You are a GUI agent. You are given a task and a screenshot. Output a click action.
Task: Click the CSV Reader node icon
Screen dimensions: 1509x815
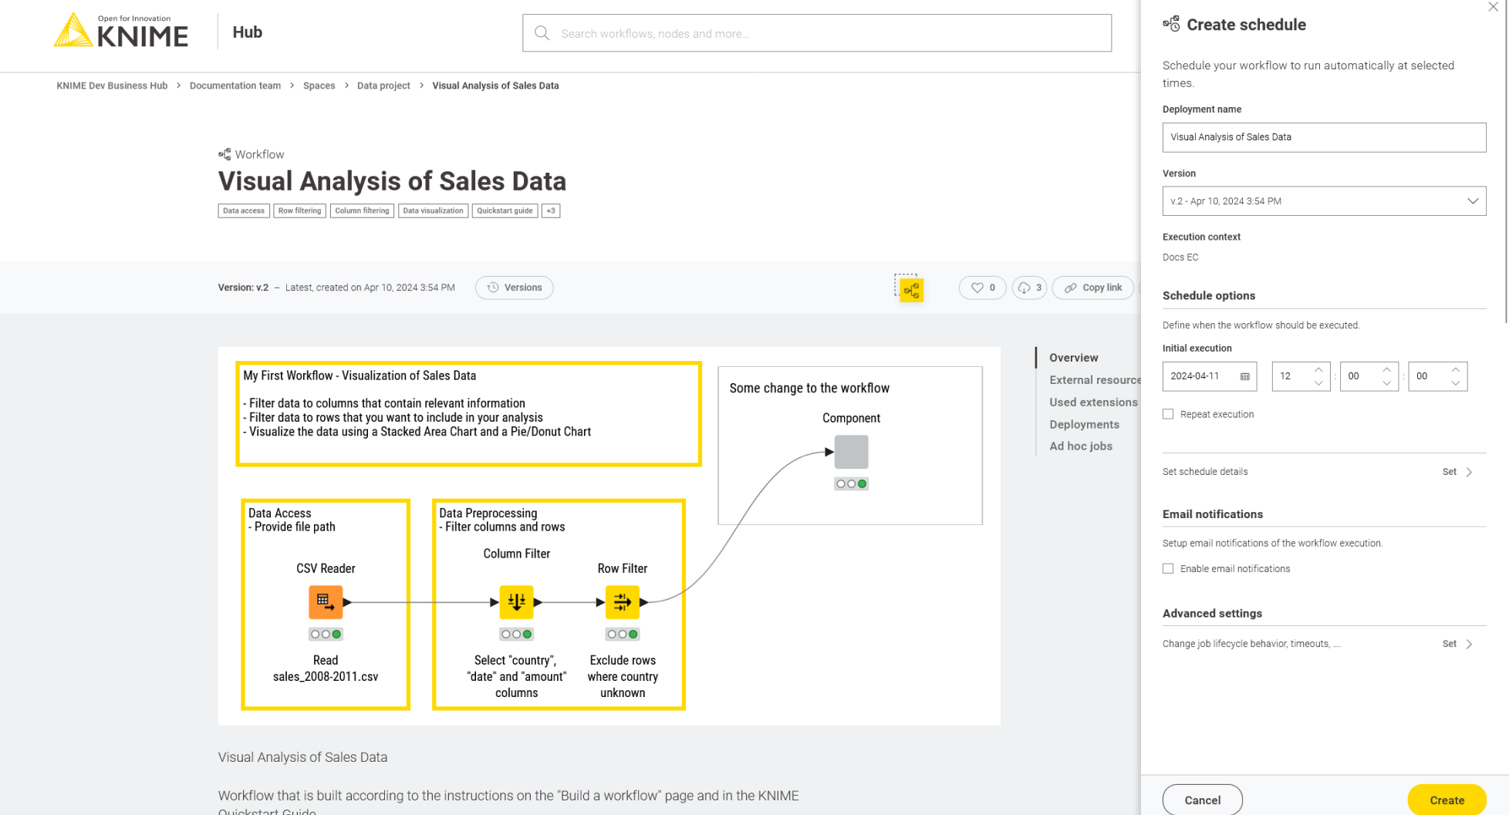(x=326, y=602)
